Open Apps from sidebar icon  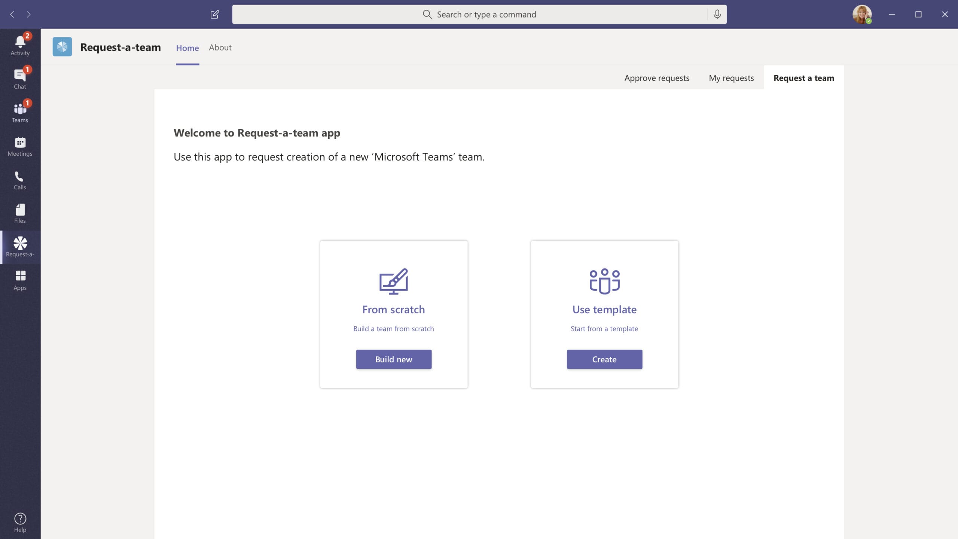click(20, 280)
